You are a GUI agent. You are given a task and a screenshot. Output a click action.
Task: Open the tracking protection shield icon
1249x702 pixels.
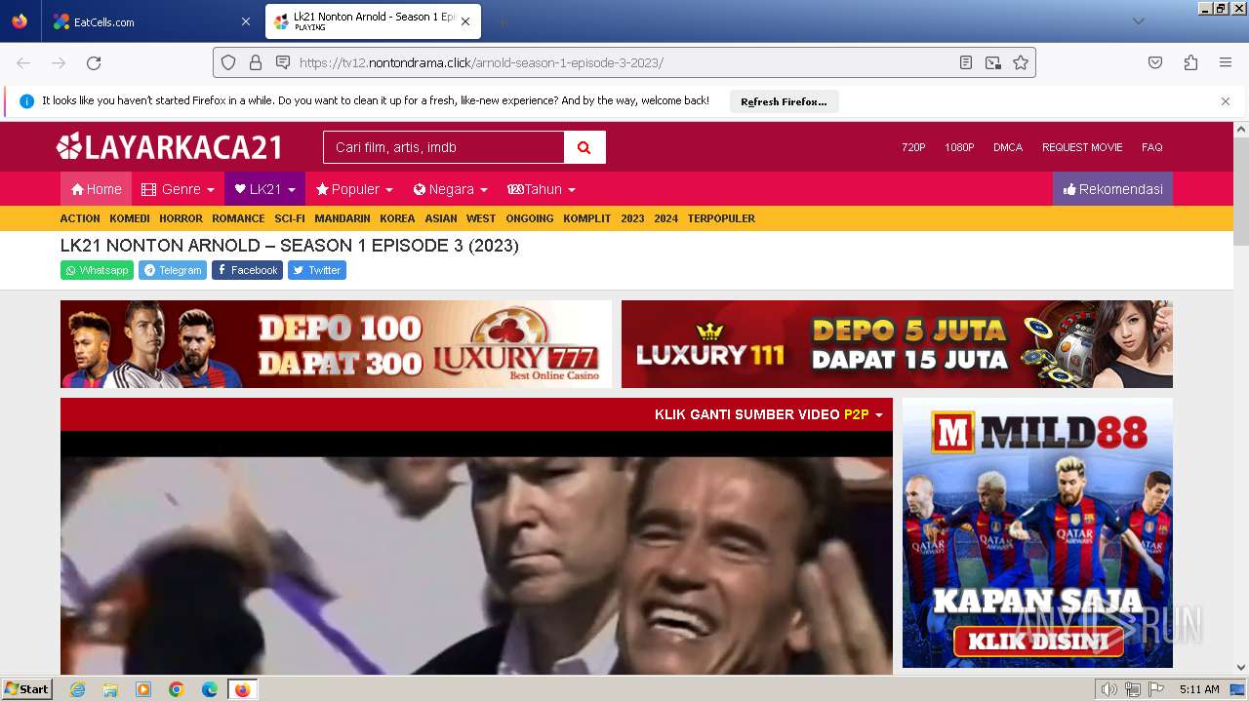coord(228,62)
